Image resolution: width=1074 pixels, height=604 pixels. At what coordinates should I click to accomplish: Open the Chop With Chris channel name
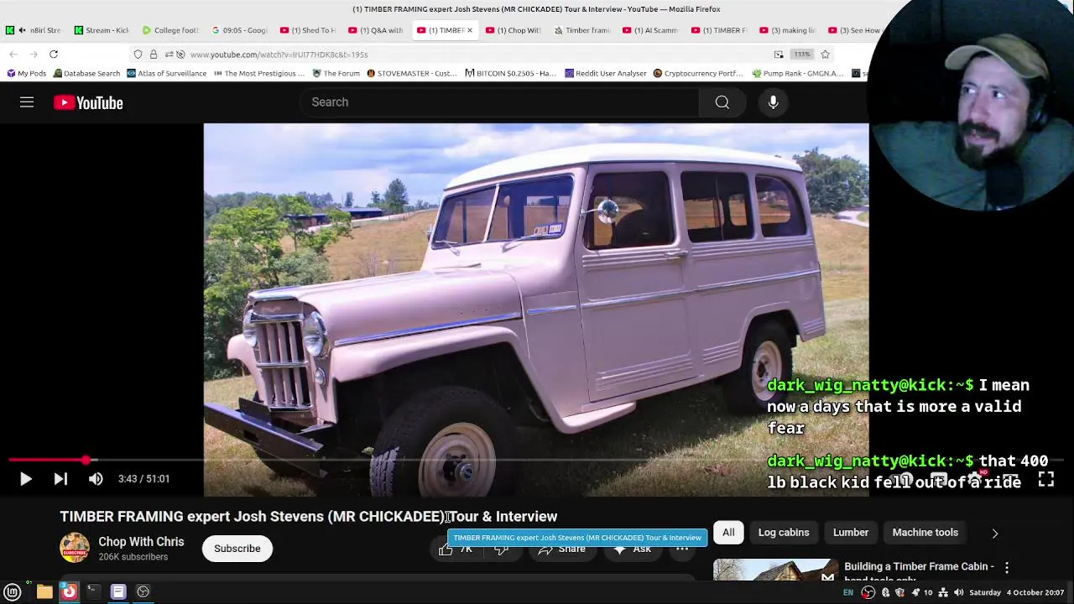[141, 542]
